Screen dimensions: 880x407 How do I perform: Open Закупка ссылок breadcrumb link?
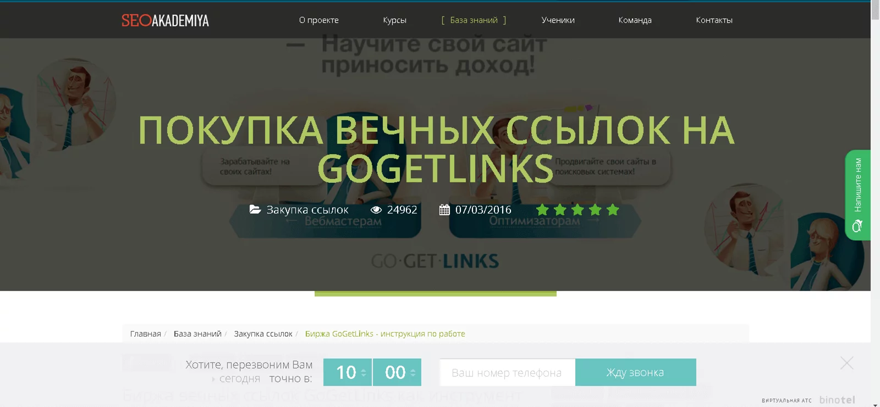pos(263,334)
